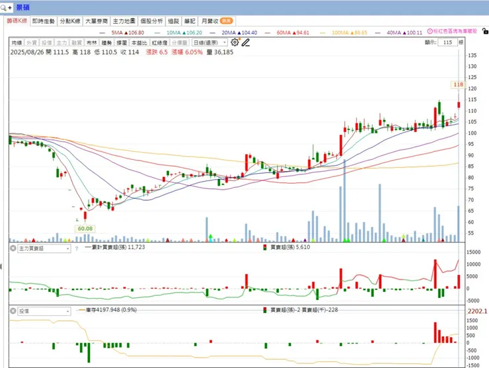Click the magnifier search icon beside 景碩

pyautogui.click(x=3, y=7)
